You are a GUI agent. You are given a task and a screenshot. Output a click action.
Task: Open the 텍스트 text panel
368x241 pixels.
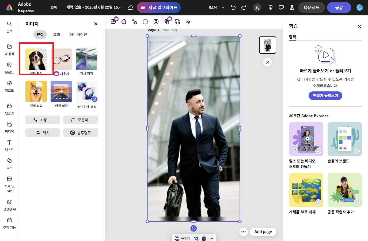pos(9,146)
